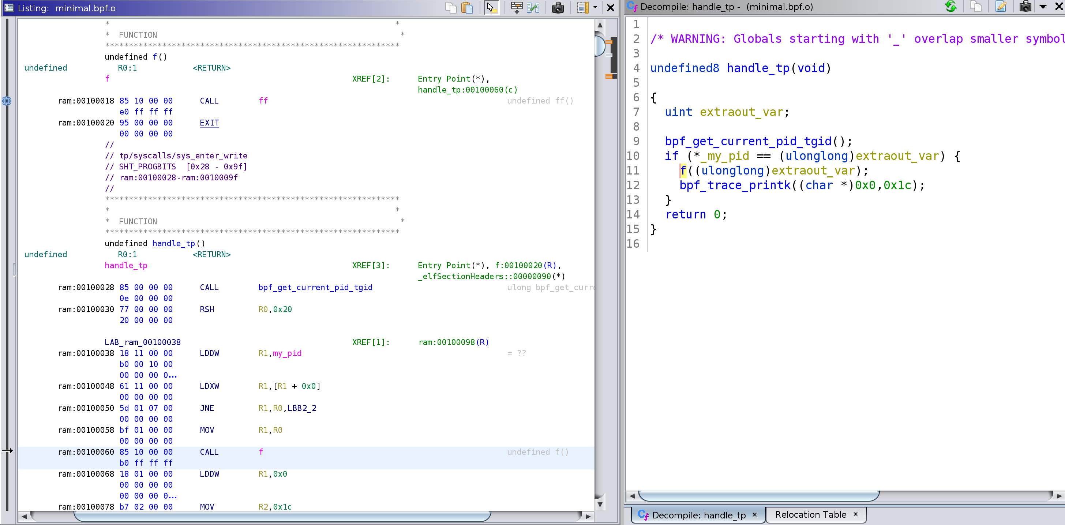Viewport: 1065px width, 525px height.
Task: Re-decompile with the green refresh icon
Action: pyautogui.click(x=951, y=7)
